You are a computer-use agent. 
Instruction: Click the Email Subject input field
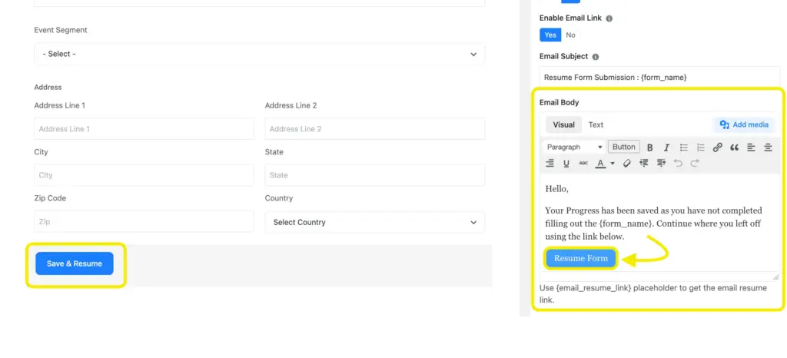click(659, 78)
